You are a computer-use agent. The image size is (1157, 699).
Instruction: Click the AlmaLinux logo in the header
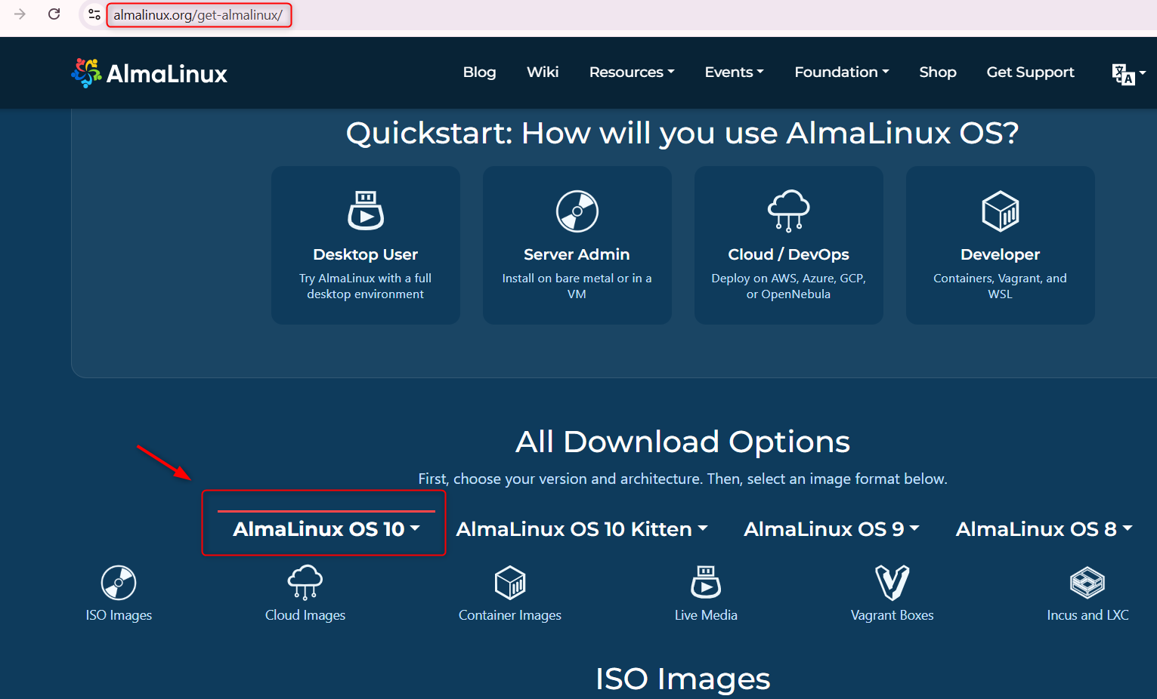[x=149, y=73]
